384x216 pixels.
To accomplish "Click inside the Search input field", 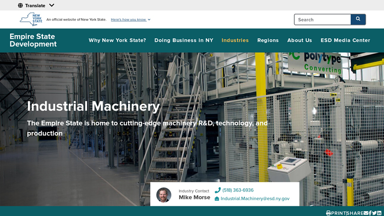I will [323, 20].
